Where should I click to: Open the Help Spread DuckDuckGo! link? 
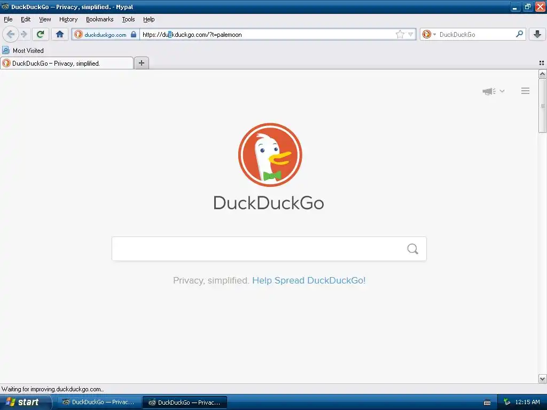(x=309, y=281)
